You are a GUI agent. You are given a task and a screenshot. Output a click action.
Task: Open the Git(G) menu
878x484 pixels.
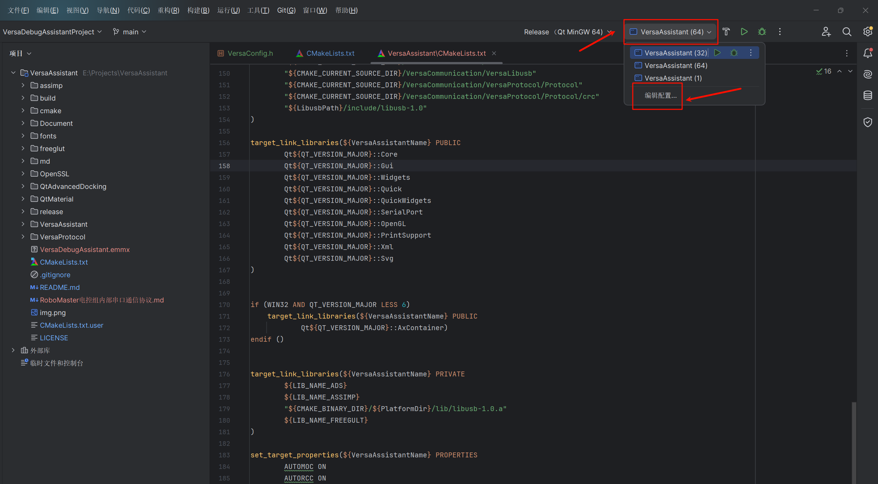[286, 10]
